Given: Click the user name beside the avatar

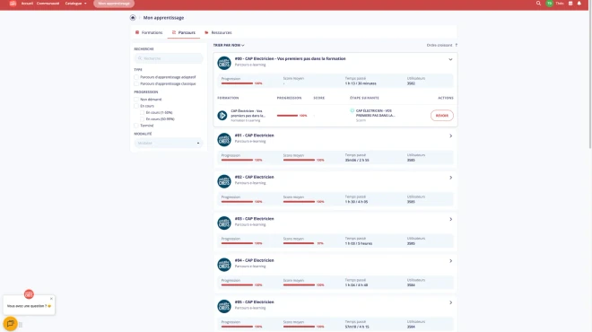Looking at the screenshot, I should (560, 4).
